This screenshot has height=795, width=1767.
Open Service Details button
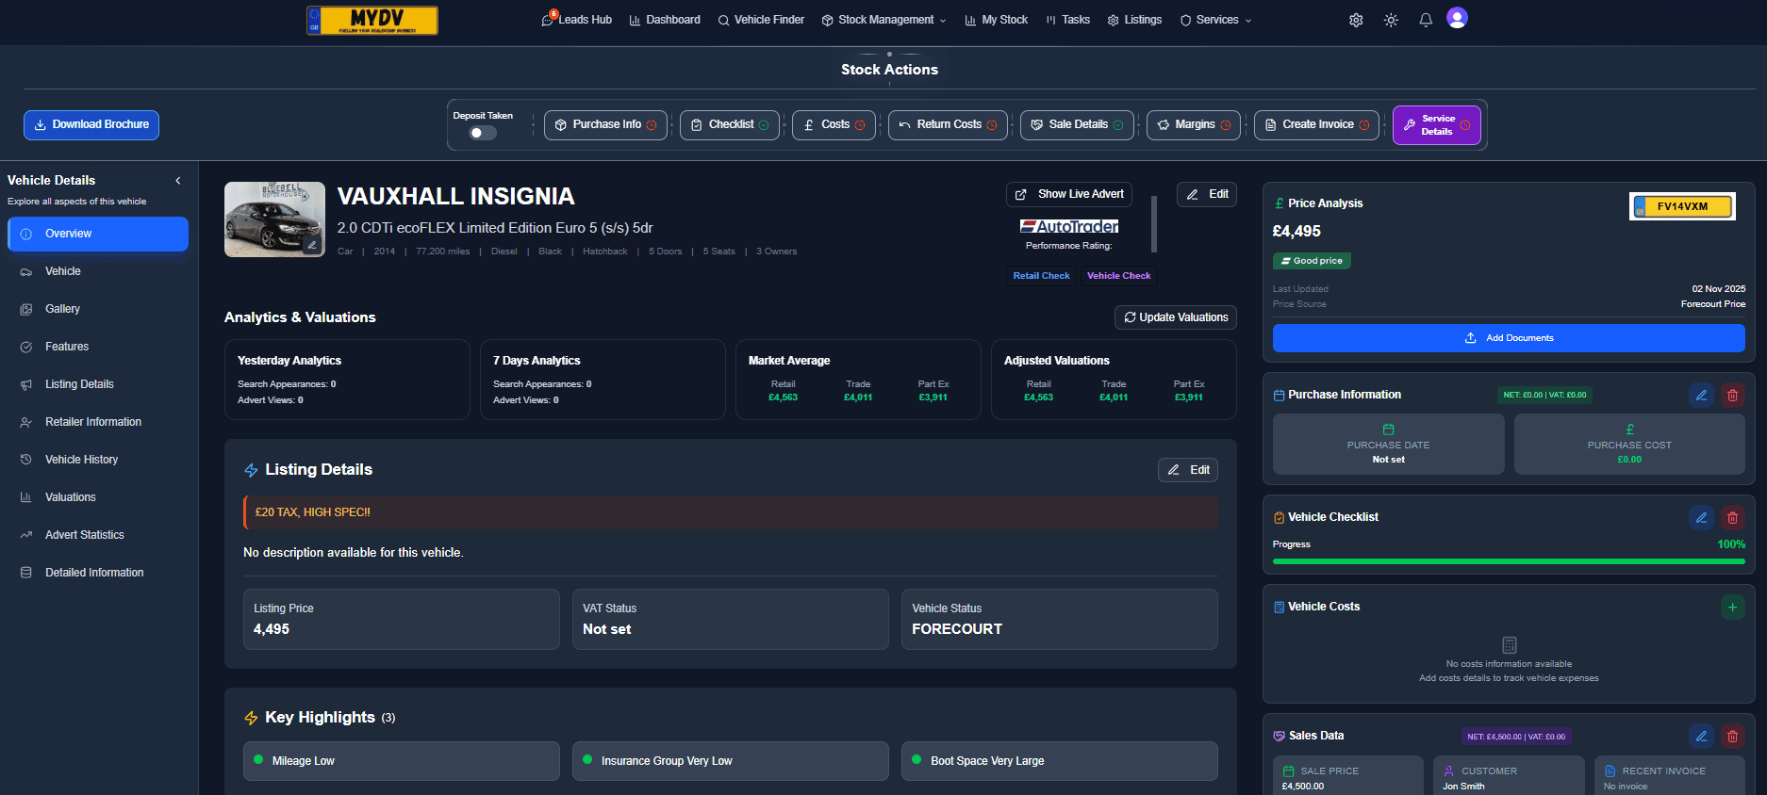[1437, 125]
